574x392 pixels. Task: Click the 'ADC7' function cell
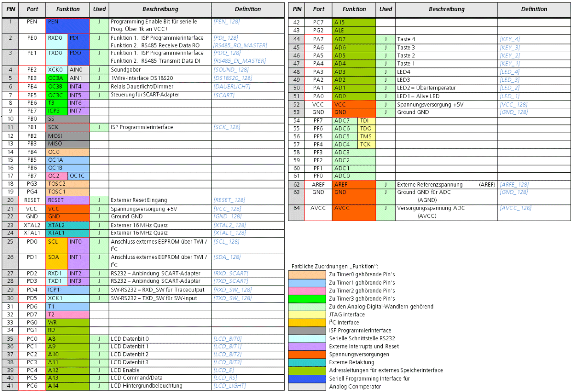(344, 121)
